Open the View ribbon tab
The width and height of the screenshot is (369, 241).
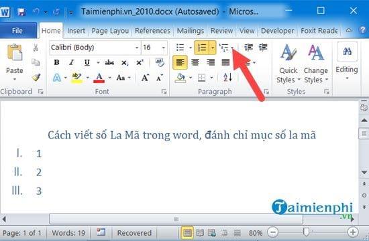coord(247,31)
